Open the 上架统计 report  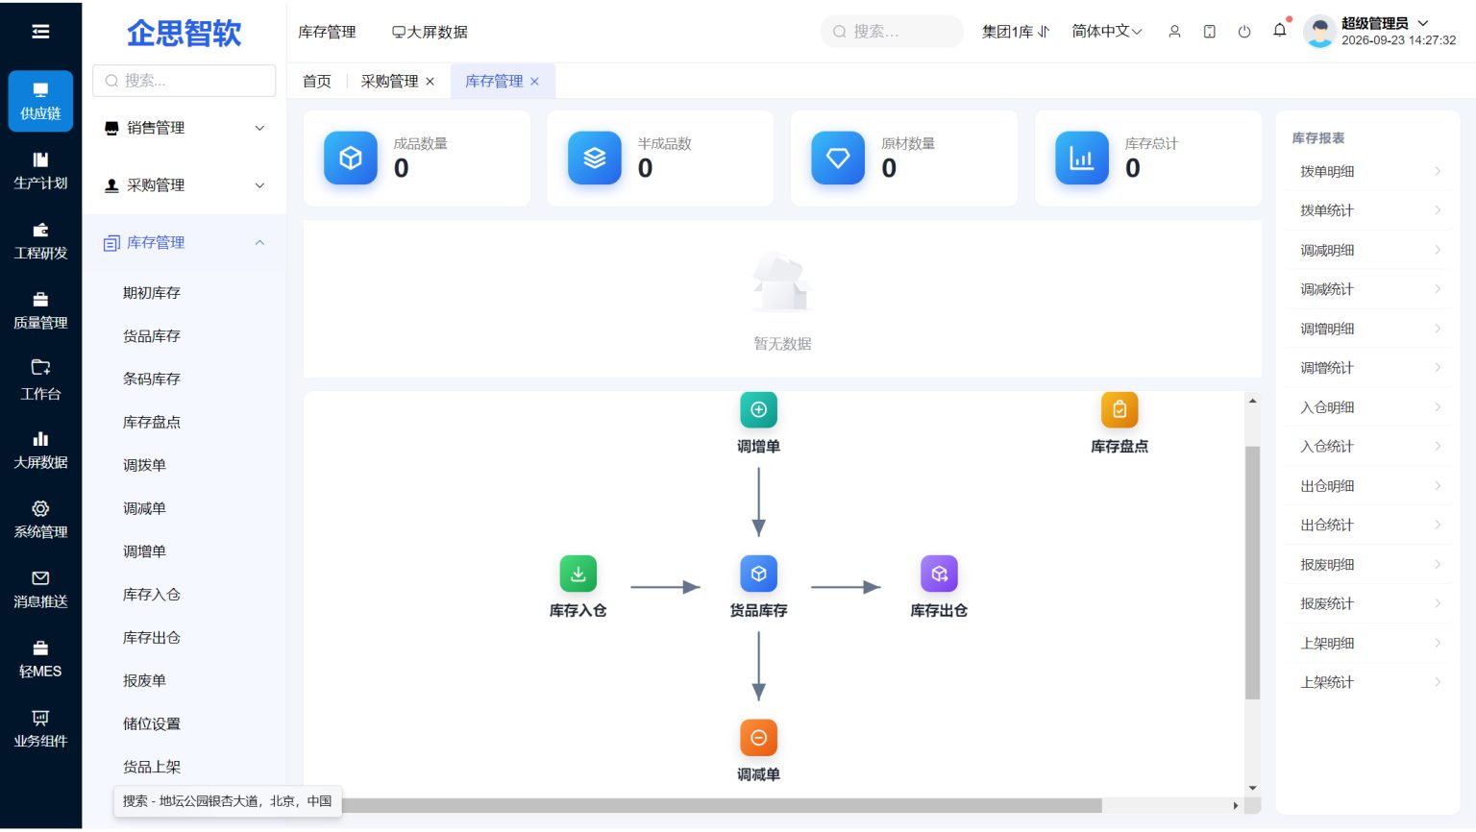(x=1369, y=682)
